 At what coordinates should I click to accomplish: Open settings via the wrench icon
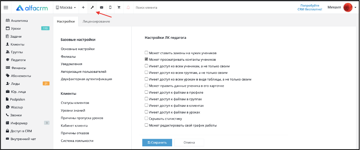coord(92,8)
